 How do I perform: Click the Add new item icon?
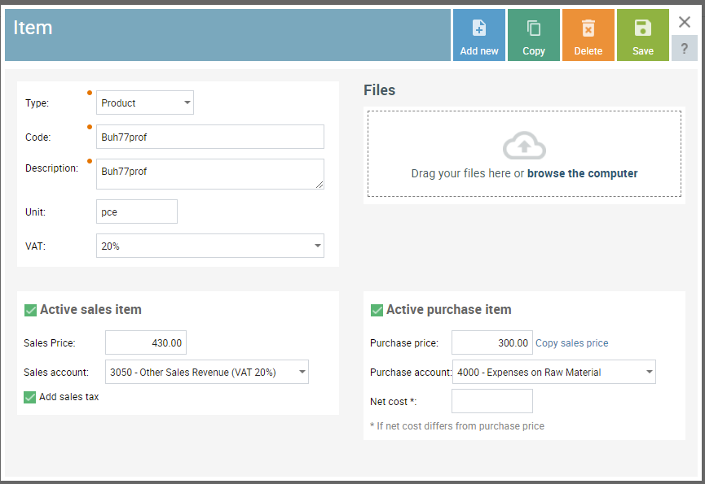click(x=479, y=29)
